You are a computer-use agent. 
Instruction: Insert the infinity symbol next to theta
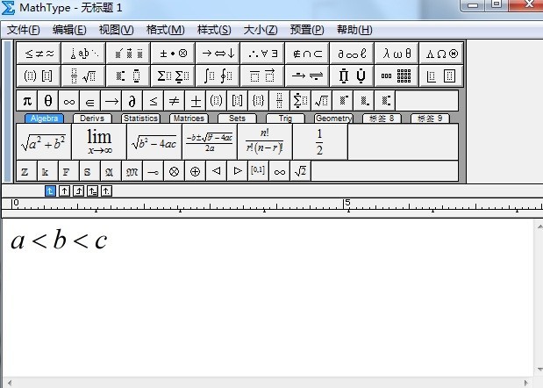point(69,101)
